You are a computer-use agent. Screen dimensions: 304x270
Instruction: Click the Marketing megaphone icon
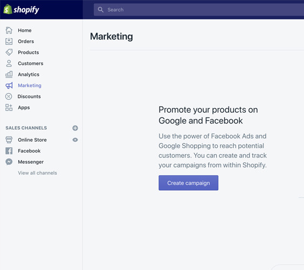(9, 86)
